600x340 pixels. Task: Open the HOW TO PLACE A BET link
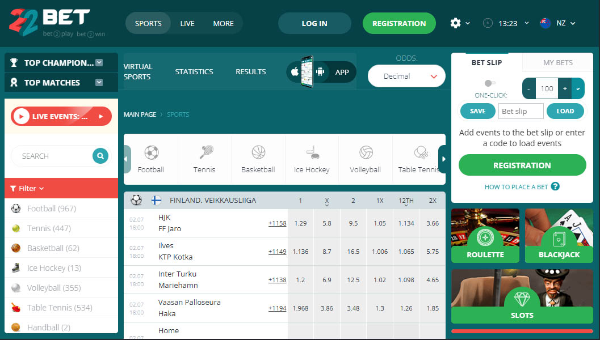[516, 187]
